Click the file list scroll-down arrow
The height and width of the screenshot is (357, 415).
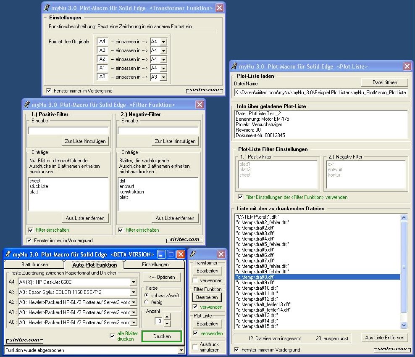(x=404, y=325)
